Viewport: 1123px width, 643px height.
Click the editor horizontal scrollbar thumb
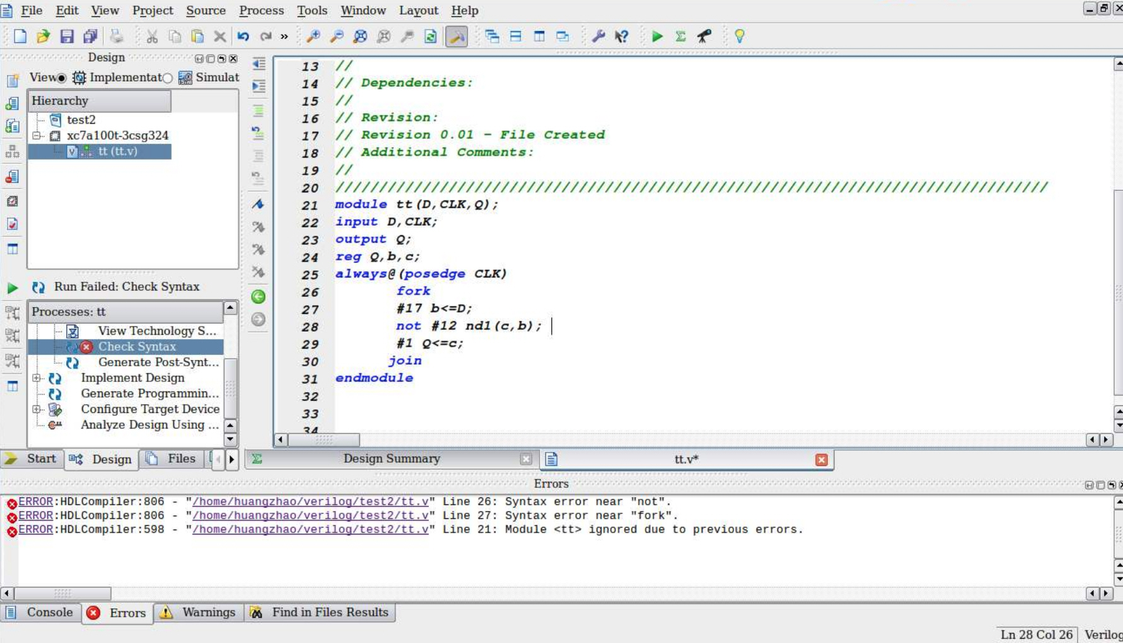324,439
